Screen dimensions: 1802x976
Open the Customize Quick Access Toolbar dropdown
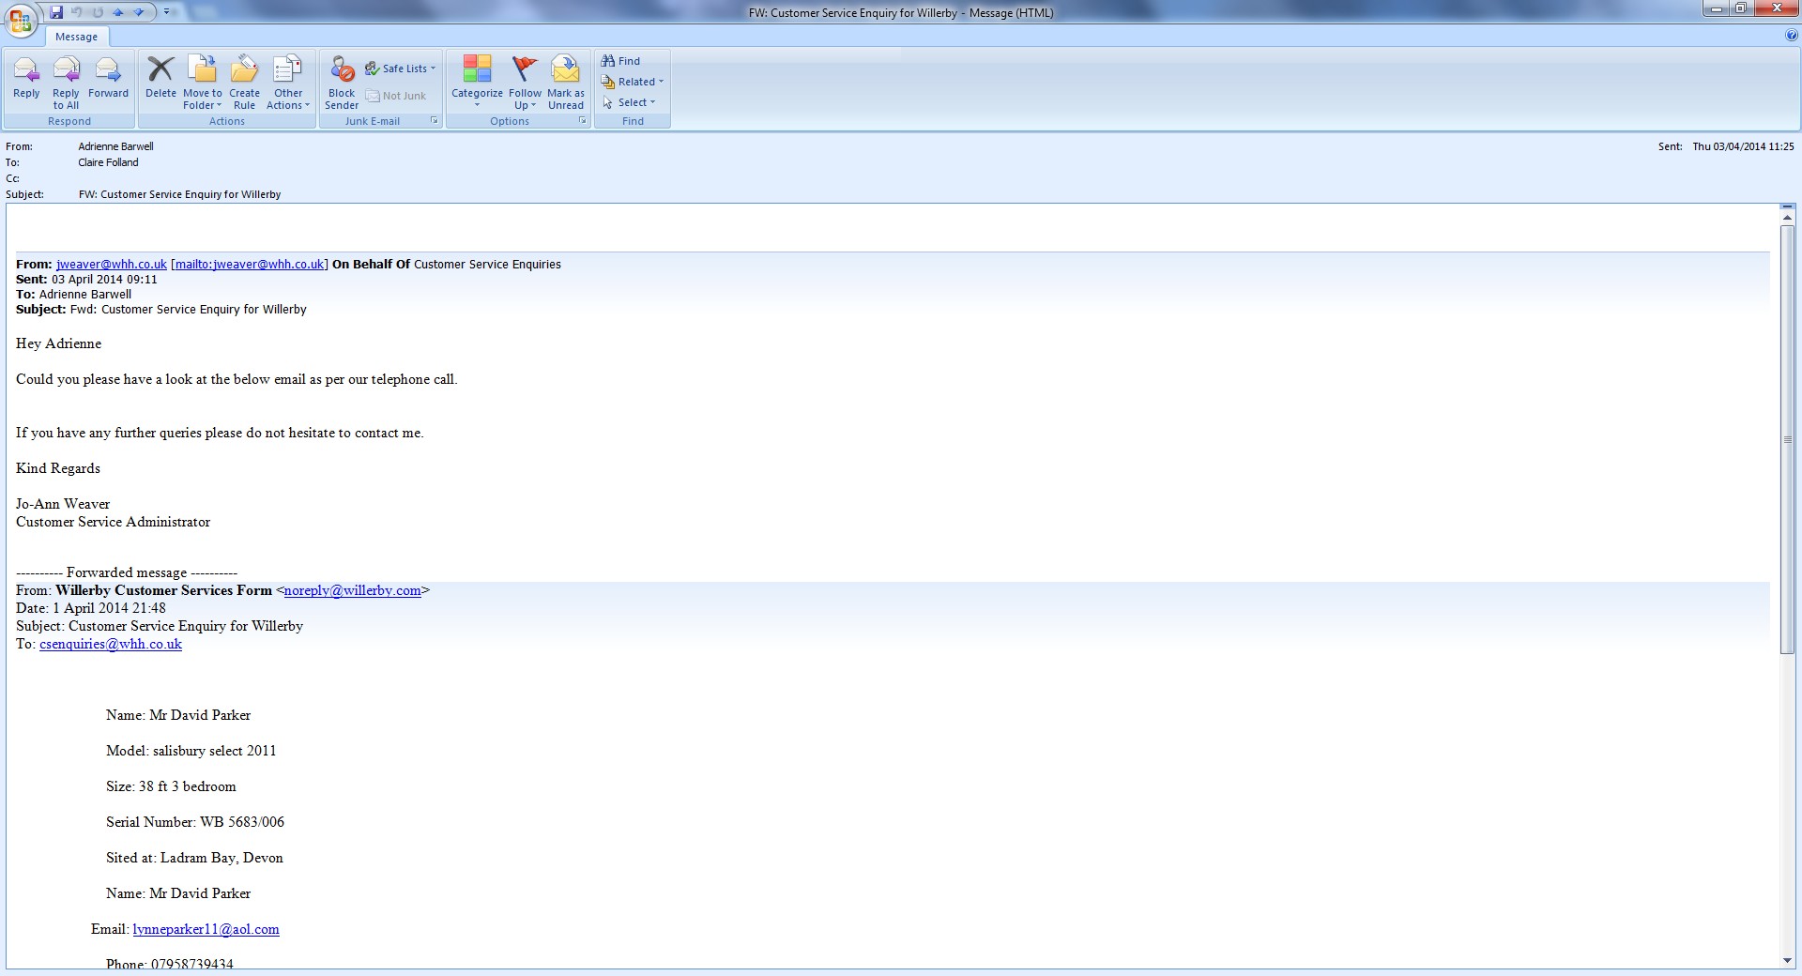pos(167,12)
